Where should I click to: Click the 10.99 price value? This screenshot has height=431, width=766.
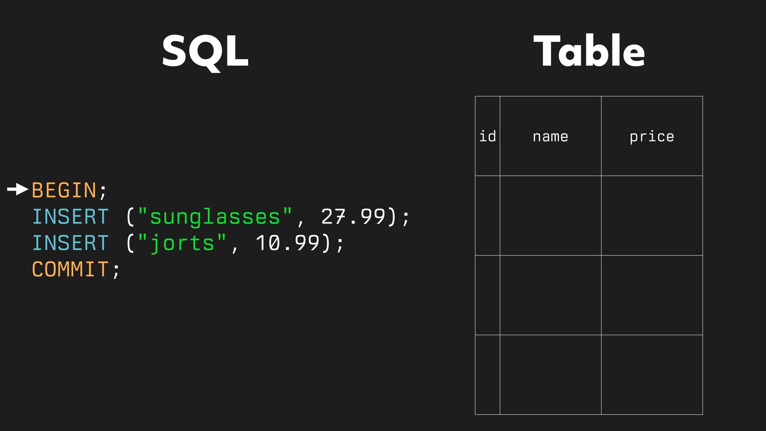tap(287, 243)
